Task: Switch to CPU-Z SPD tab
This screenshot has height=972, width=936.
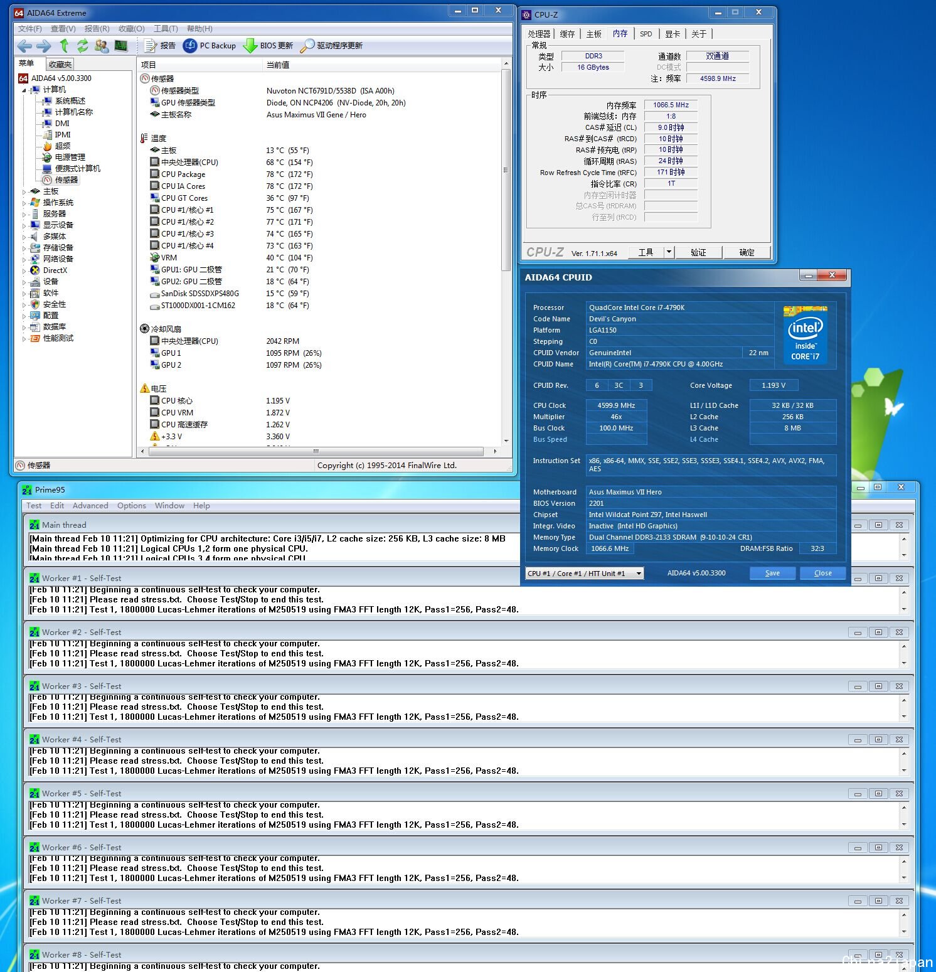Action: pos(646,34)
